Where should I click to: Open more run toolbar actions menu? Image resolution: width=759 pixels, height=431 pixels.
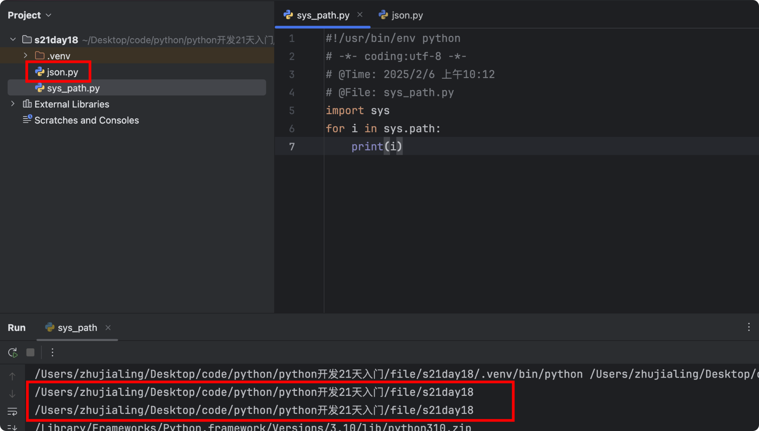coord(52,353)
